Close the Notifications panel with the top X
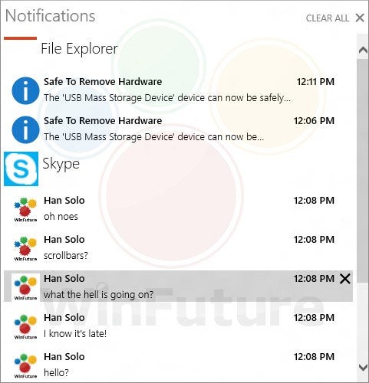369x383 pixels. 360,18
